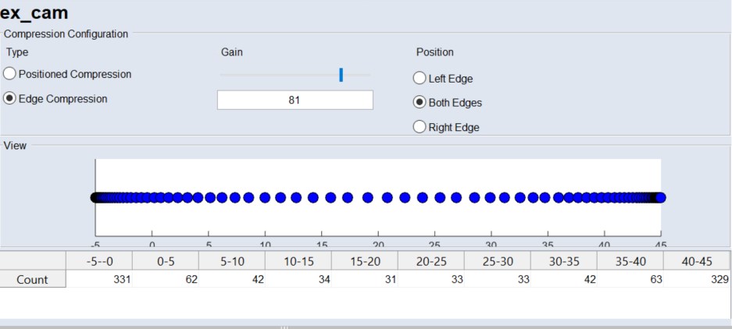
Task: Click the Gain value field showing 81
Action: (x=295, y=100)
